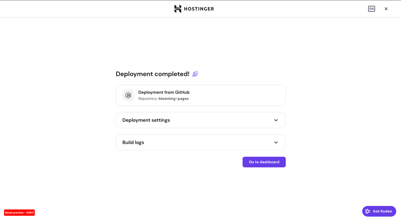Close the deployment page with X
The image size is (401, 219).
[x=386, y=9]
